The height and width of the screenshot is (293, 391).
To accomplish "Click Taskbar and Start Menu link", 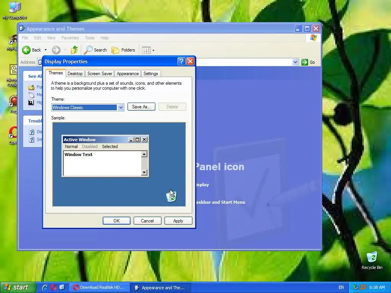I will 220,202.
